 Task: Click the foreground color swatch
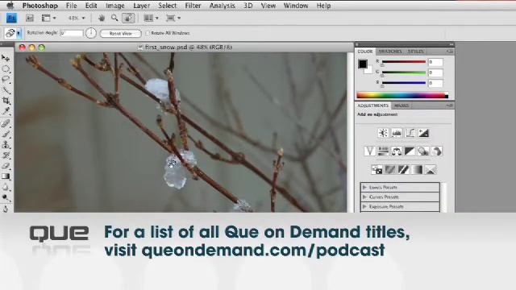click(362, 64)
